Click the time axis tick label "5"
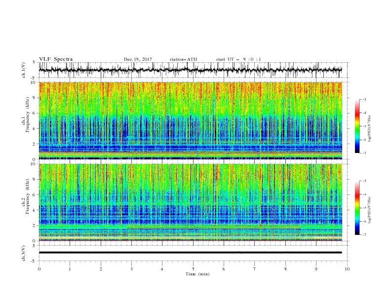This screenshot has width=391, height=302. pos(193,269)
